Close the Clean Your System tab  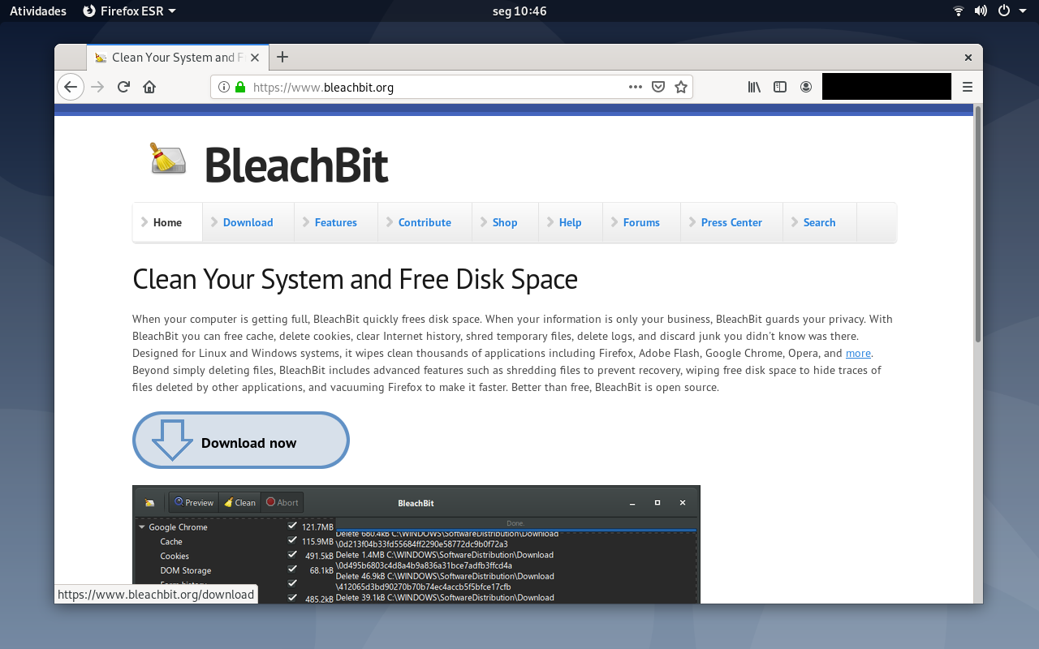tap(256, 58)
